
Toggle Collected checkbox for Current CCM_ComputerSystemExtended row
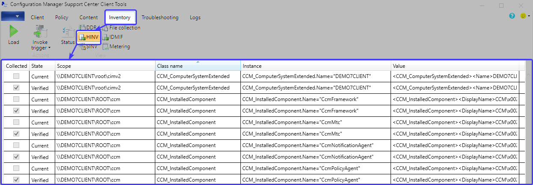tap(16, 76)
